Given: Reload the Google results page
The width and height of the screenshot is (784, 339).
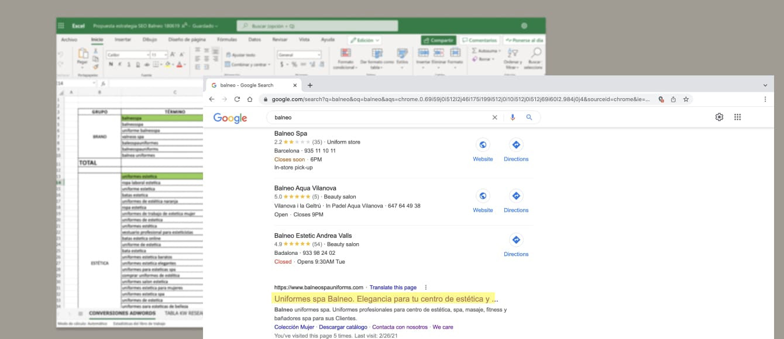Looking at the screenshot, I should tap(237, 99).
